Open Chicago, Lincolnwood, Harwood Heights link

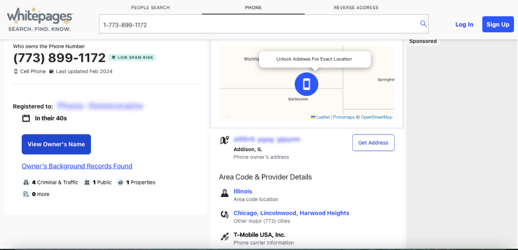[x=291, y=213]
